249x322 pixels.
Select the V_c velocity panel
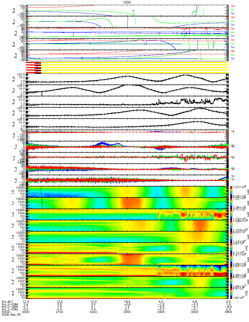tap(127, 147)
